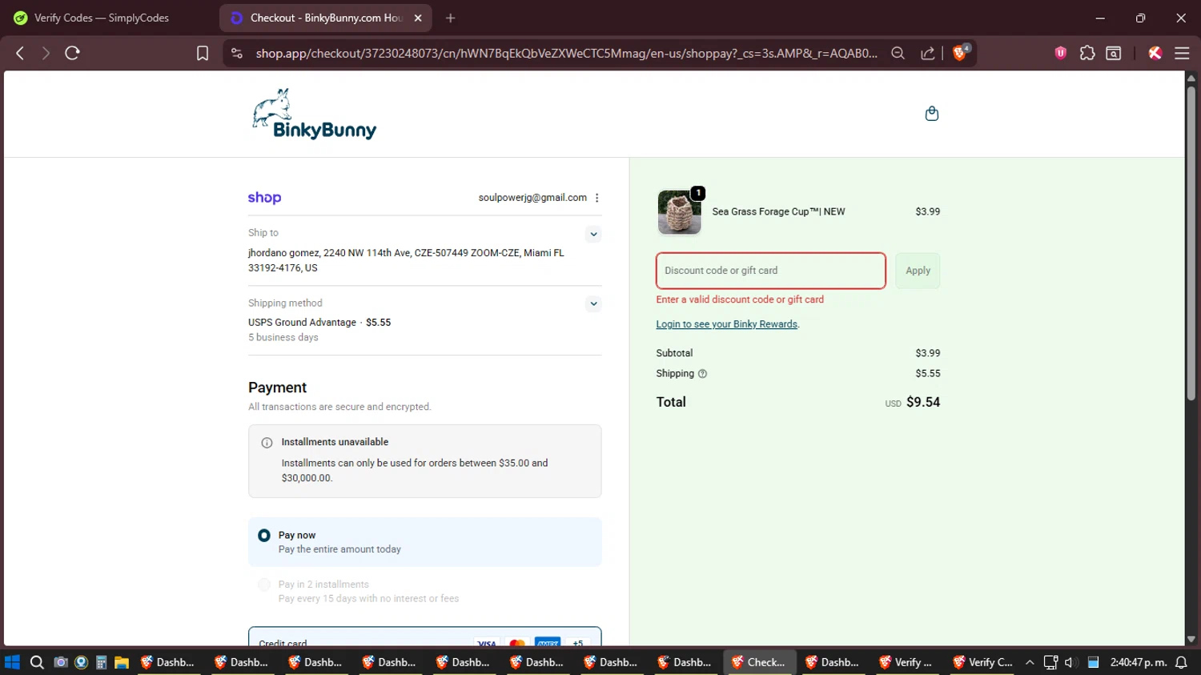Select the Pay now radio option
Viewport: 1201px width, 675px height.
click(x=264, y=536)
